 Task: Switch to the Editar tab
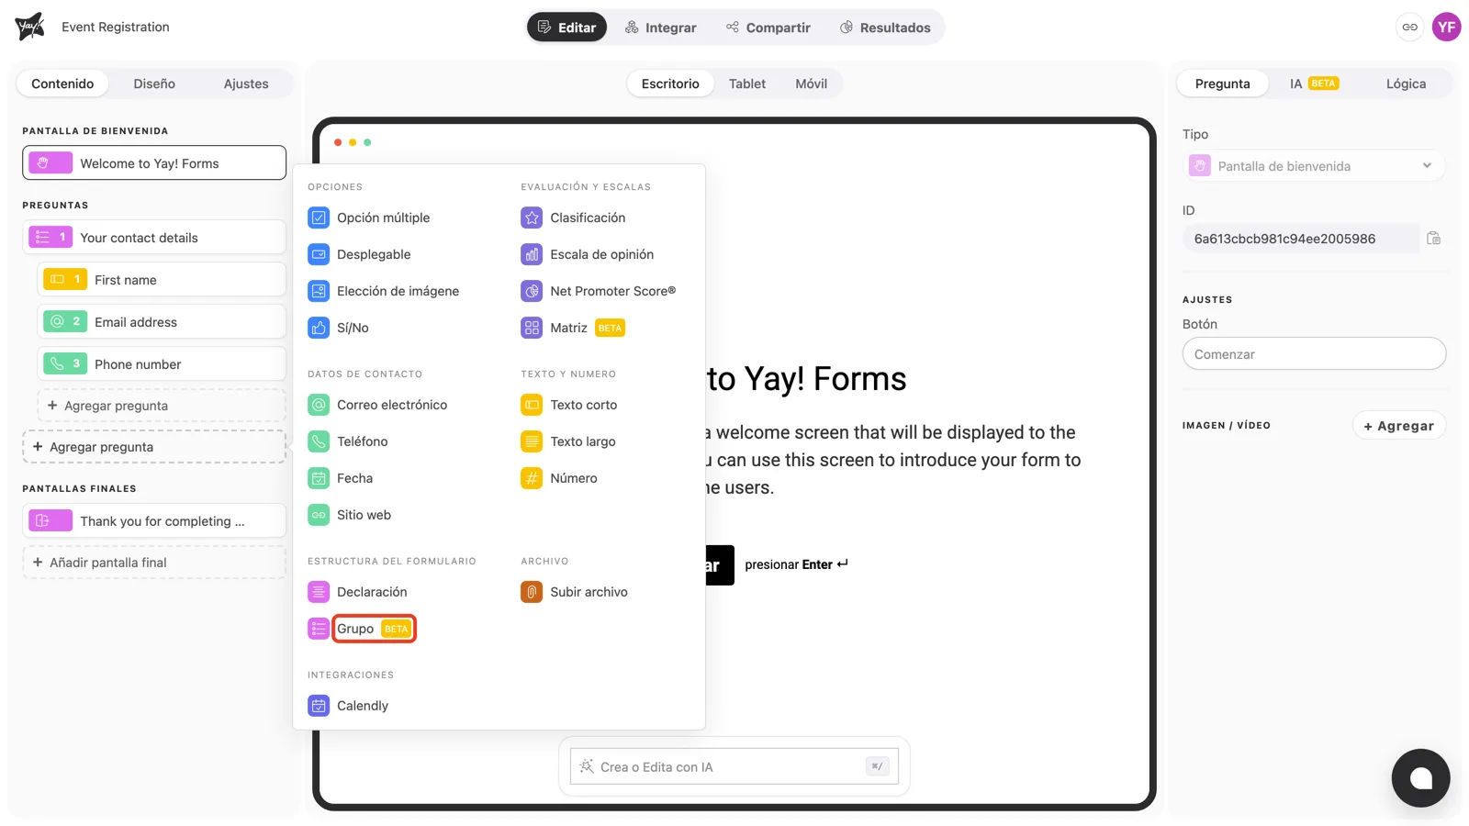tap(566, 28)
